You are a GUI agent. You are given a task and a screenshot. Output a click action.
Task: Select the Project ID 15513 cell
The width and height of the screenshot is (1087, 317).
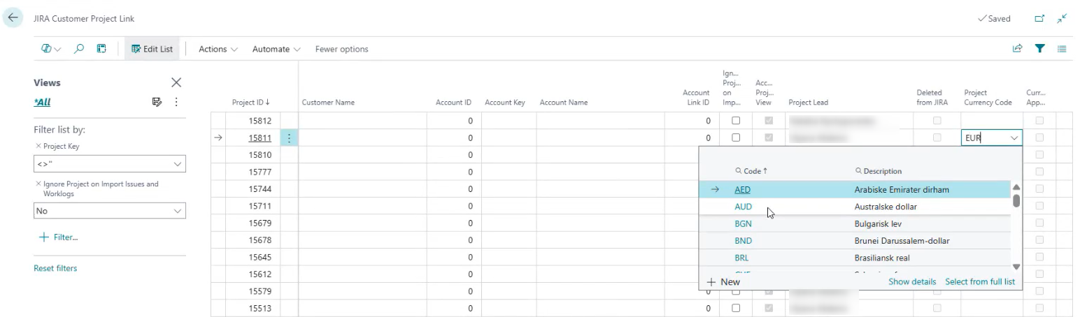coord(253,308)
